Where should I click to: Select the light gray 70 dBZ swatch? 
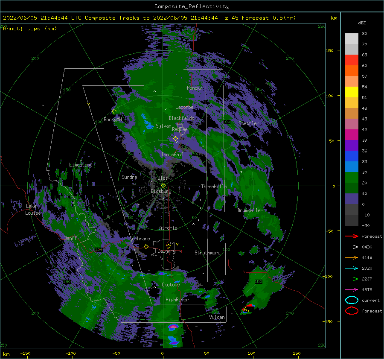point(352,39)
